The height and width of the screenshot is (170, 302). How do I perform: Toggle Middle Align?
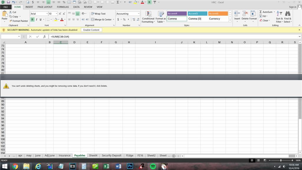pos(73,14)
